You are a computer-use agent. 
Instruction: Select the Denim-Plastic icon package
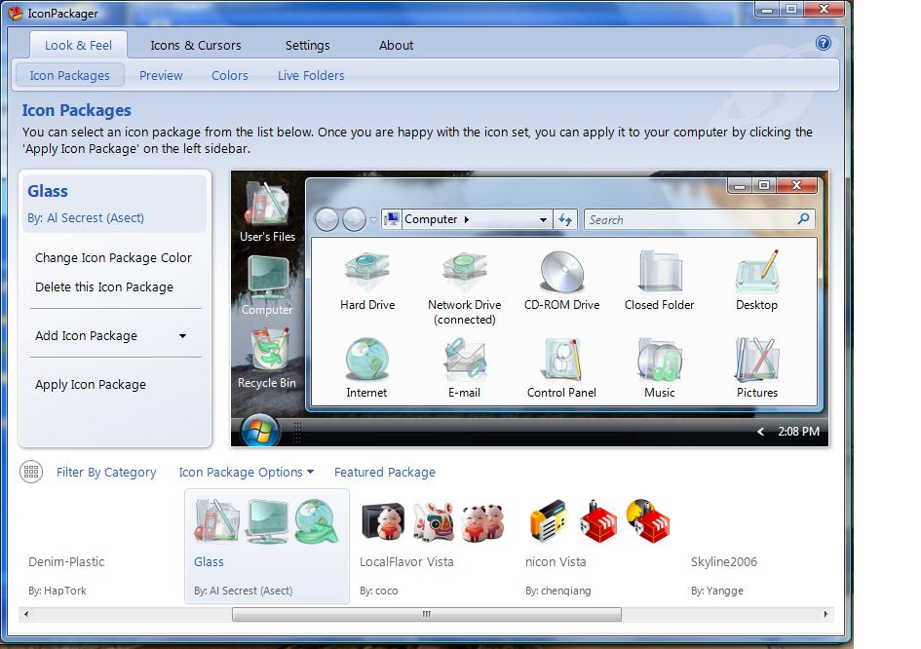click(x=101, y=547)
